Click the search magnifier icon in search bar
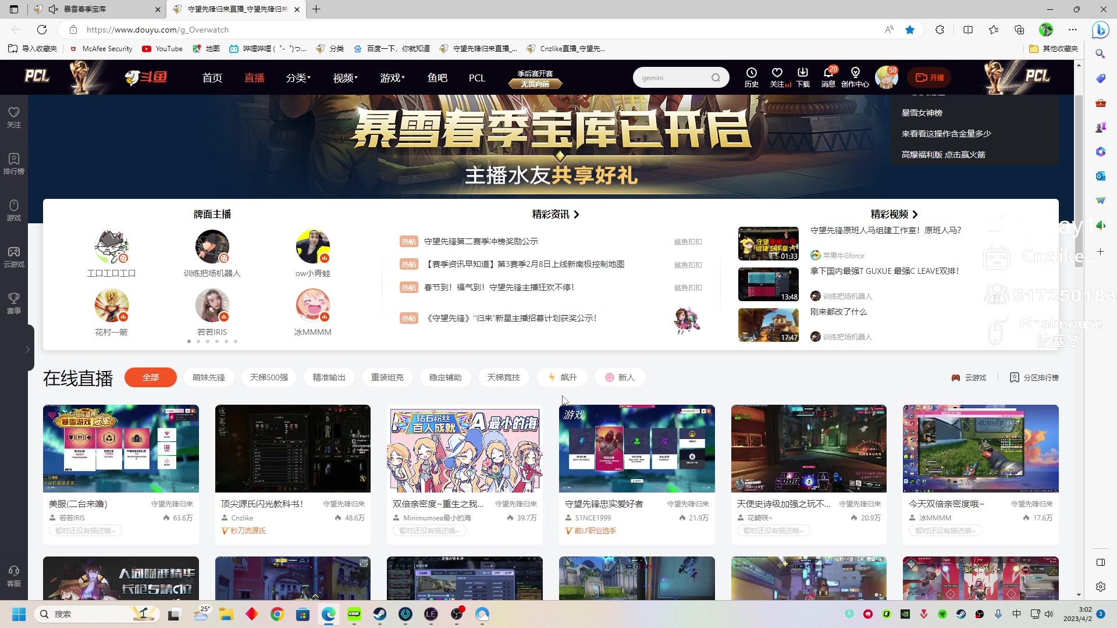1117x628 pixels. click(717, 77)
